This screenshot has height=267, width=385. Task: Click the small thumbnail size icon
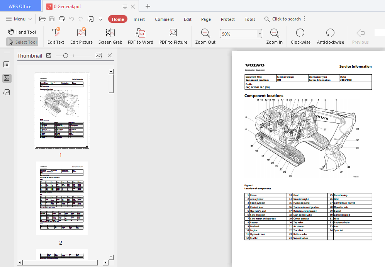click(x=49, y=56)
